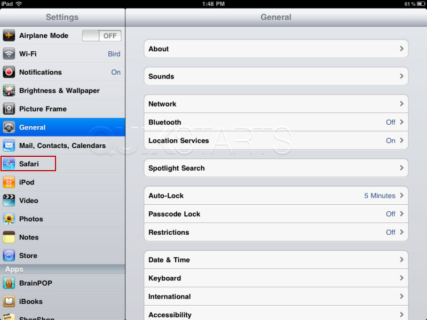Open International chevron arrow
427x320 pixels.
pyautogui.click(x=401, y=296)
